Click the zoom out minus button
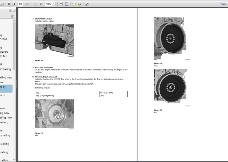Viewport: 228px width, 162px height. point(35,4)
